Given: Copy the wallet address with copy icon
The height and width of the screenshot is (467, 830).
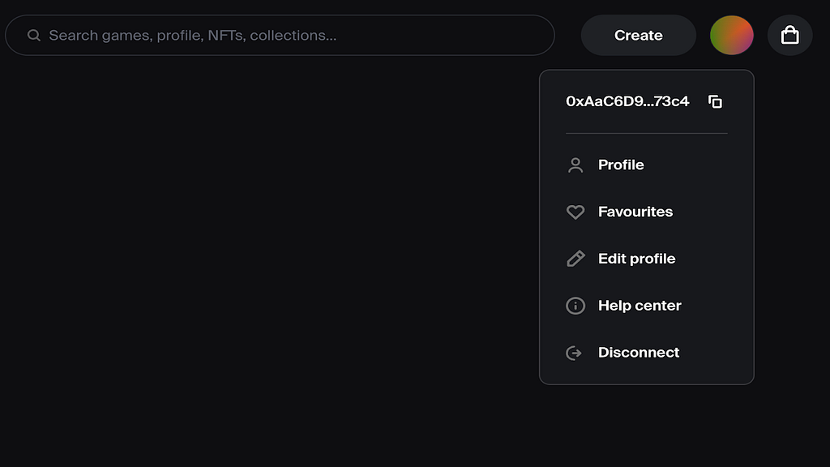Looking at the screenshot, I should click(715, 101).
